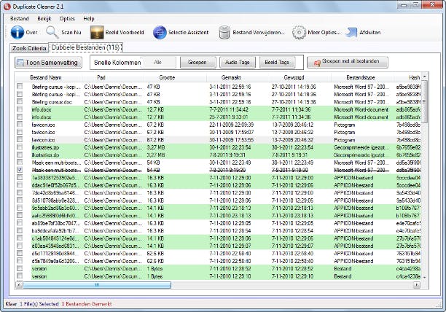Click the Beeld Tags button
This screenshot has height=312, width=446.
pos(277,62)
